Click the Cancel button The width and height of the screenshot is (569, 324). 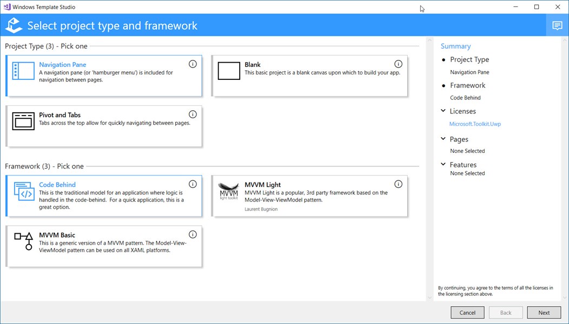467,313
